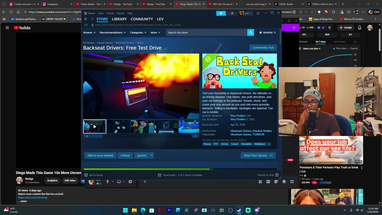This screenshot has height=215, width=382.
Task: Click the Multiplayer tag
Action: click(260, 144)
